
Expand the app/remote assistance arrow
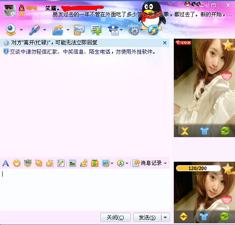click(x=141, y=30)
